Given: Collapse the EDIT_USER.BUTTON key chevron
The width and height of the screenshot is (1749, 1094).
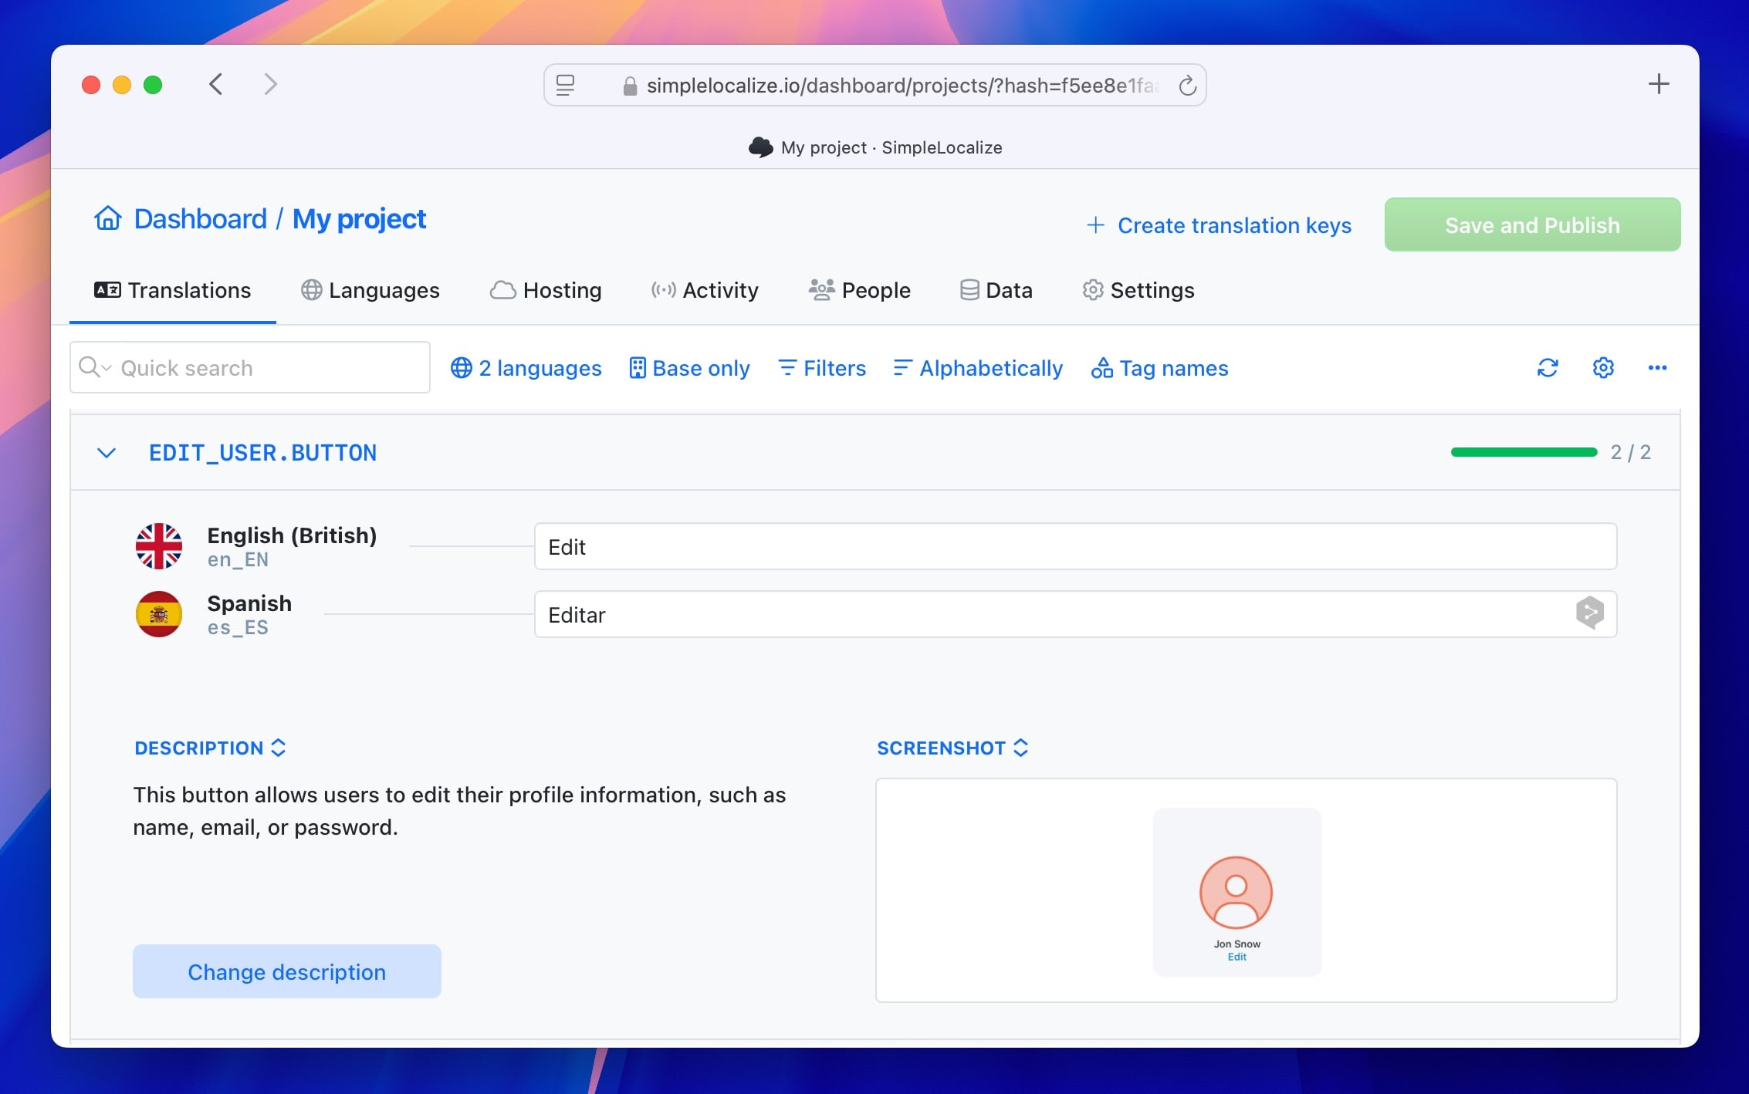Looking at the screenshot, I should (107, 453).
